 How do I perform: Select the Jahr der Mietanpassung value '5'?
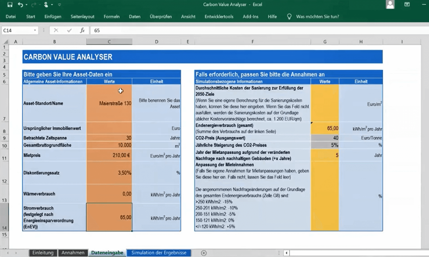tap(325, 155)
